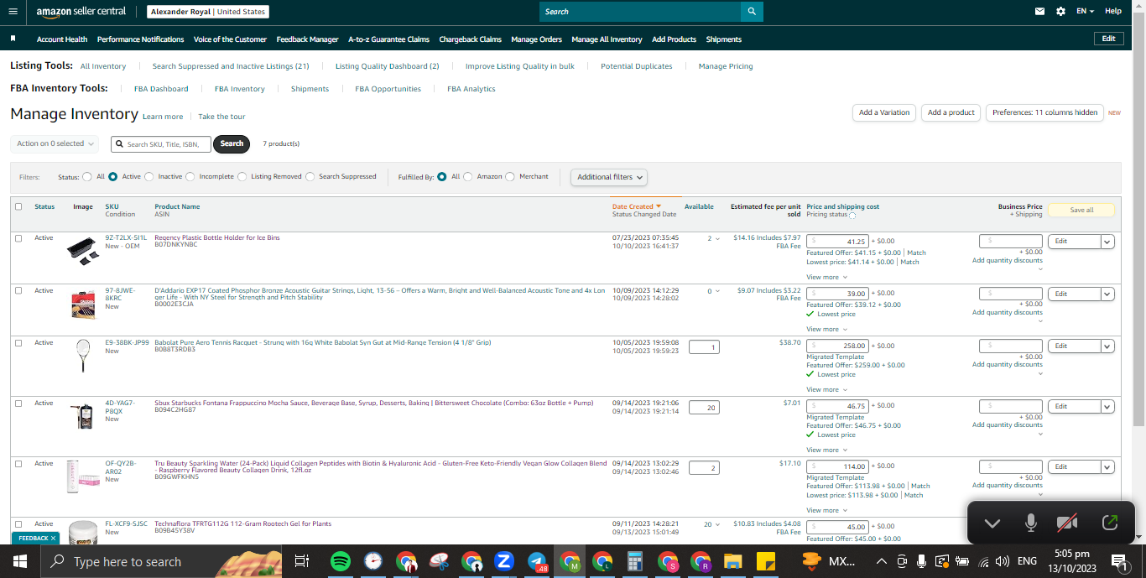Image resolution: width=1146 pixels, height=578 pixels.
Task: Select the Merchant fulfilled-by radio button
Action: tap(511, 177)
